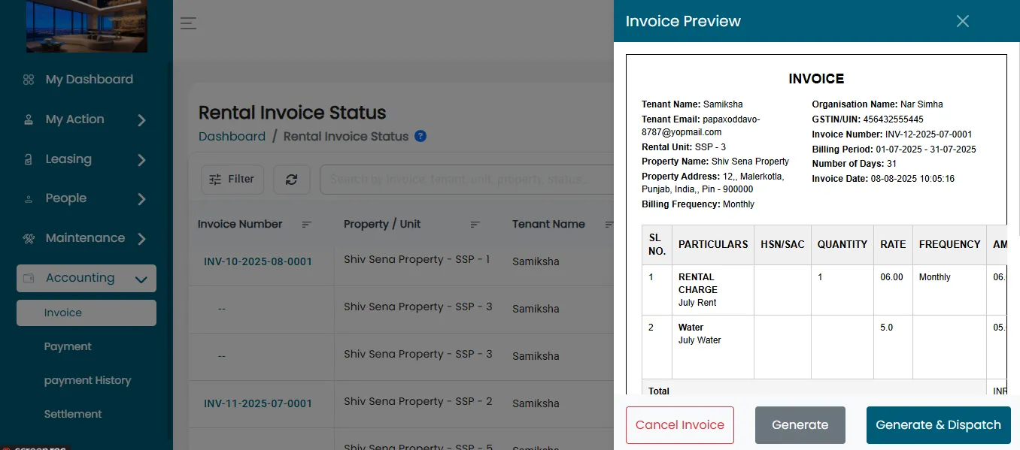Click the FREQUENCY column header in invoice
Image resolution: width=1020 pixels, height=450 pixels.
click(949, 244)
